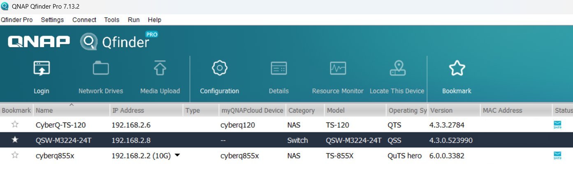This screenshot has height=172, width=573.
Task: Toggle bookmark star for cyberq855x
Action: pyautogui.click(x=15, y=155)
